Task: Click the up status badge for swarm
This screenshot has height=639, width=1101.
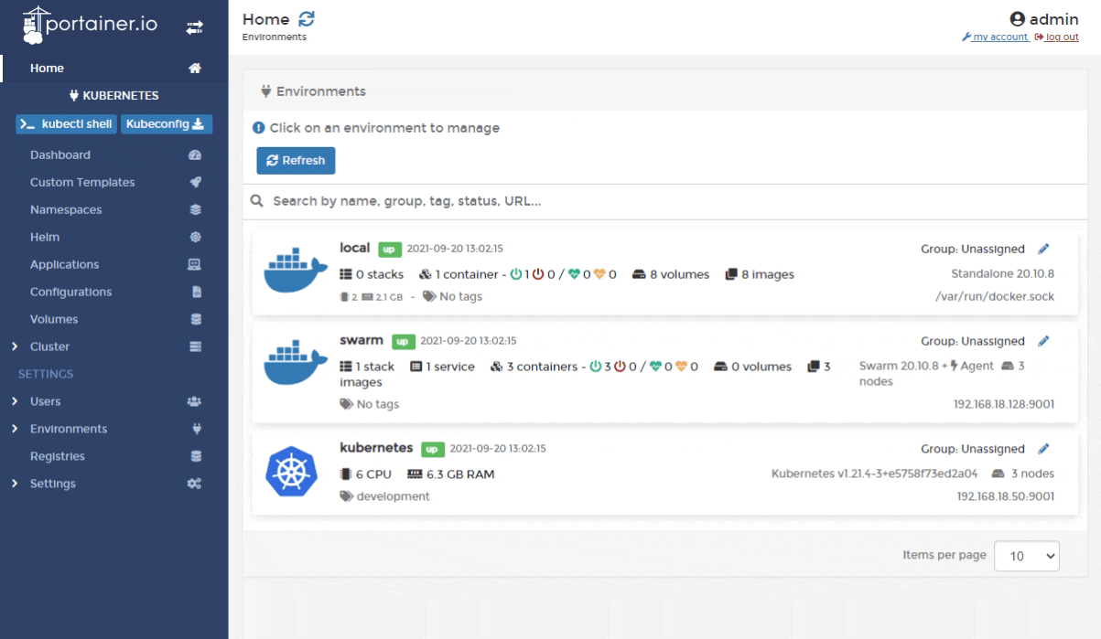Action: pos(403,342)
